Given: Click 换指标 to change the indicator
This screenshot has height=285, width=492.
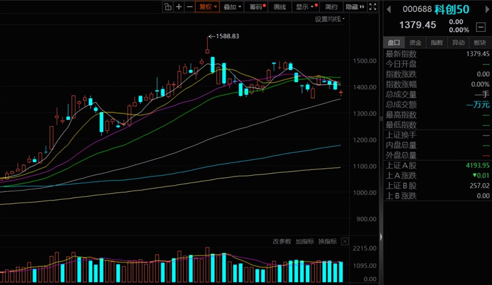Looking at the screenshot, I should coord(327,241).
